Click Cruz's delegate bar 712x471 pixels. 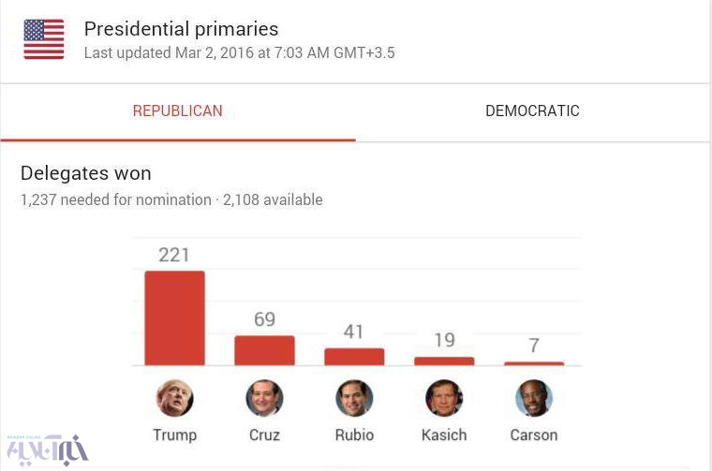264,350
